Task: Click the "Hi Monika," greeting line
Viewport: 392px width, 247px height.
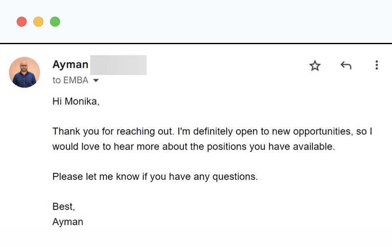Action: tap(76, 101)
